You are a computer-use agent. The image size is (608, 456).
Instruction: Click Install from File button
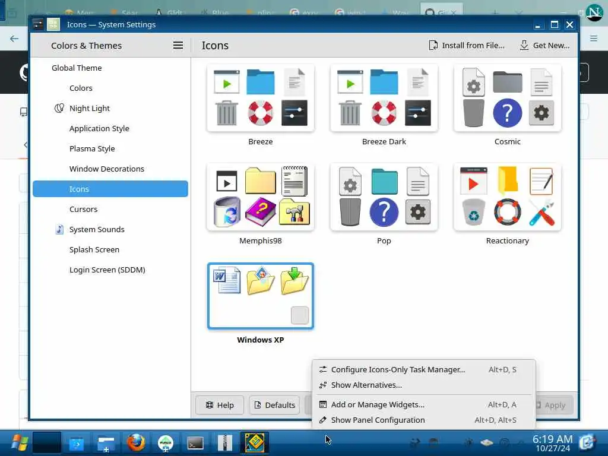click(x=467, y=45)
